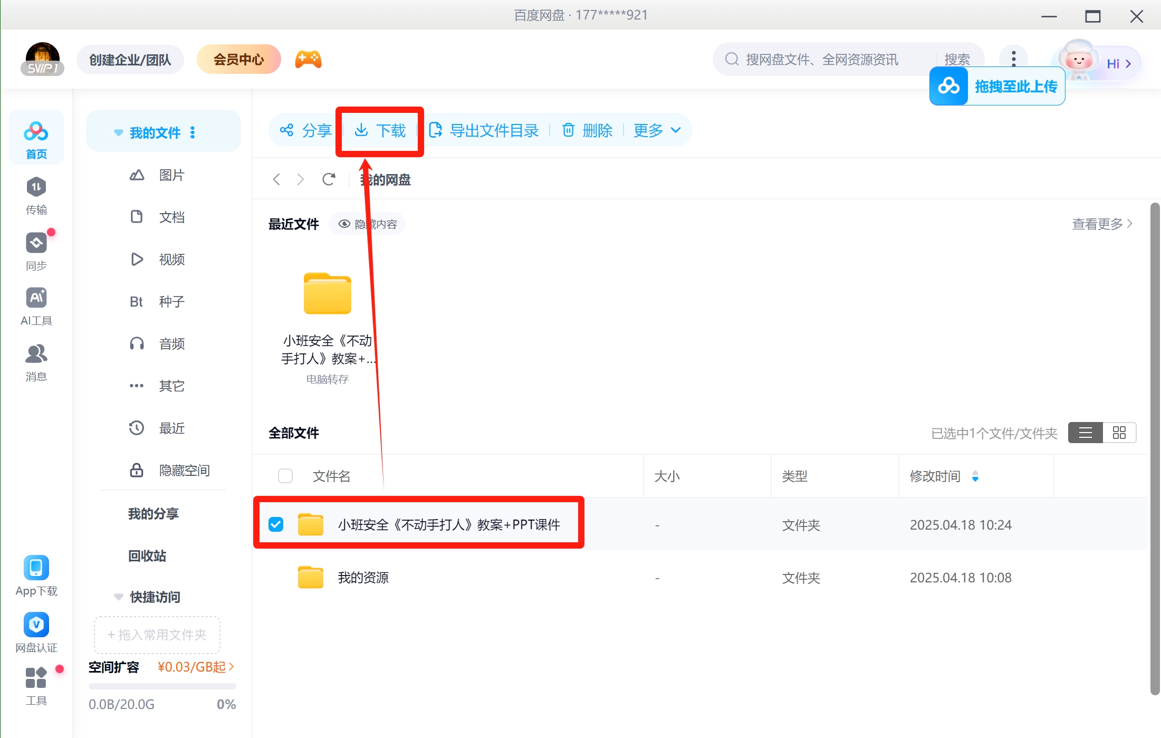Open the 同步 sync section

point(36,251)
